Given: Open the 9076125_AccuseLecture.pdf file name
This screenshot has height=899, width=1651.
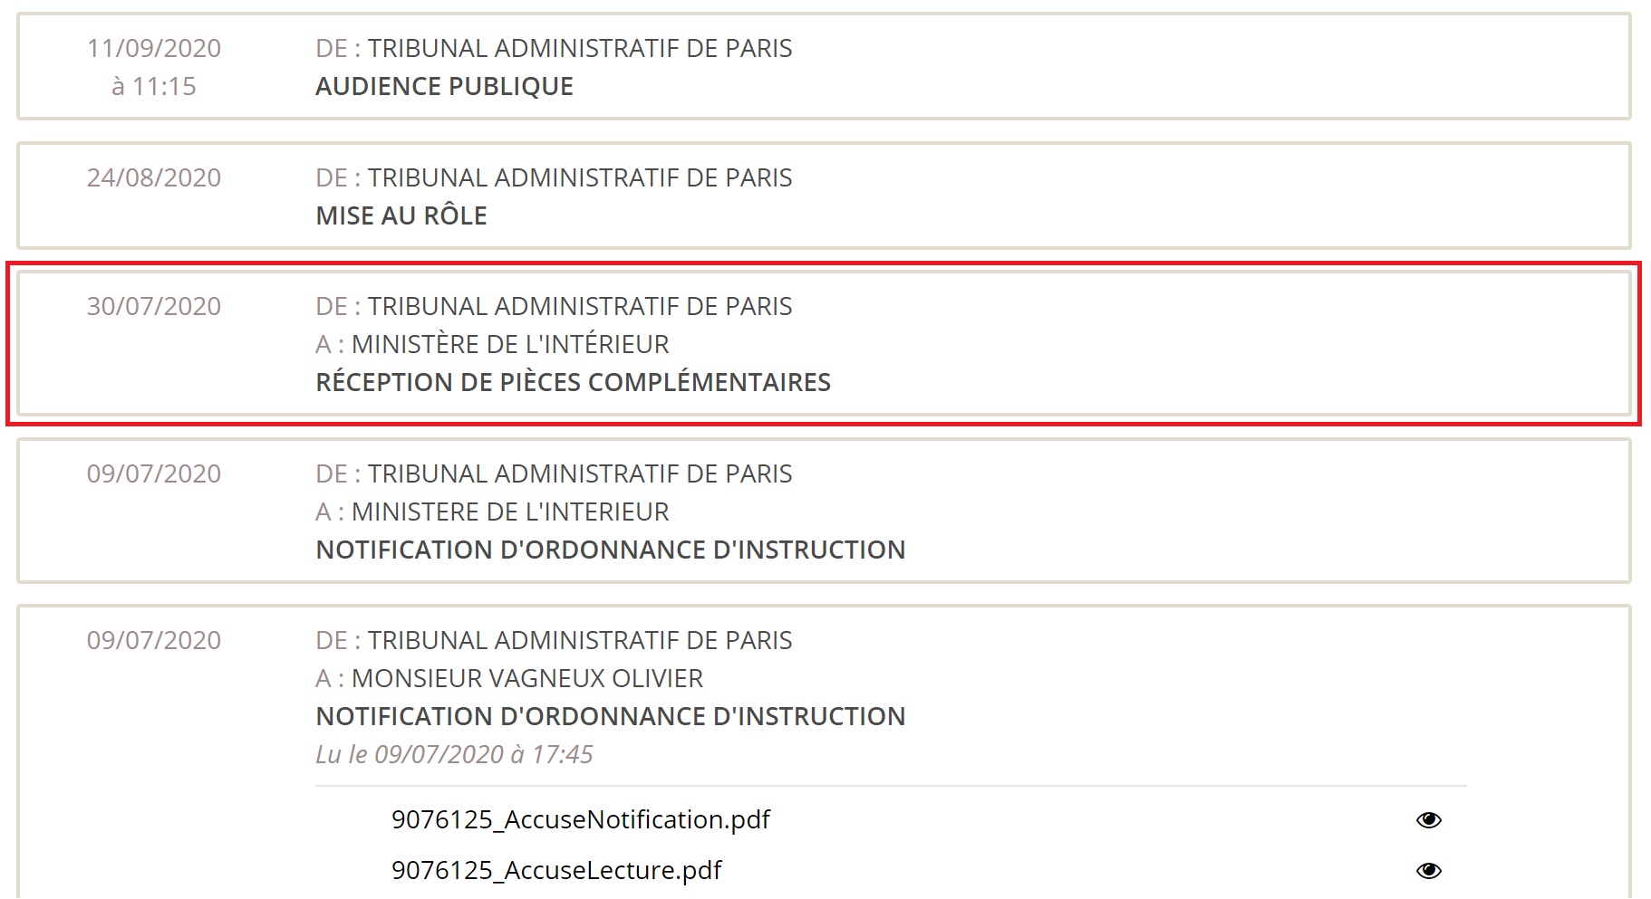Looking at the screenshot, I should [556, 871].
